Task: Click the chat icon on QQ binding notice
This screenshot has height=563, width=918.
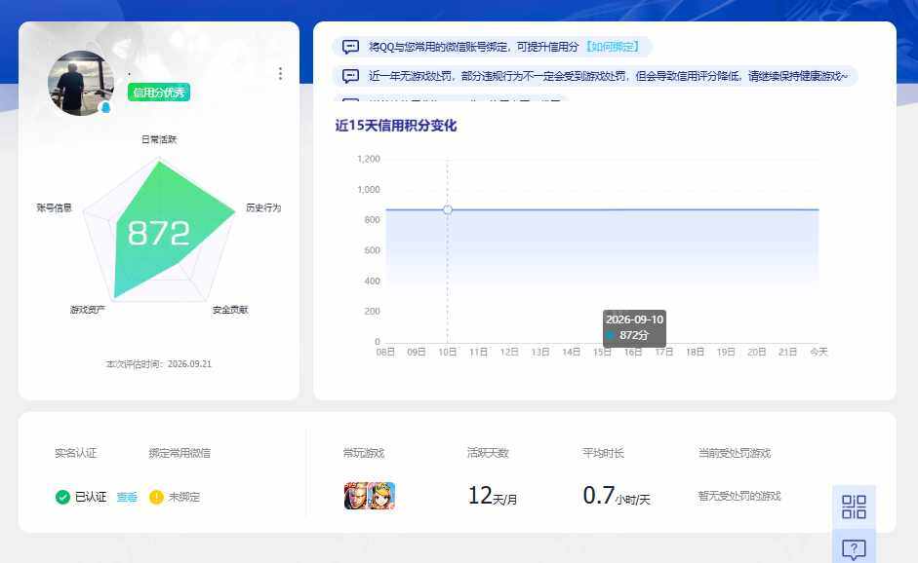Action: click(x=350, y=47)
